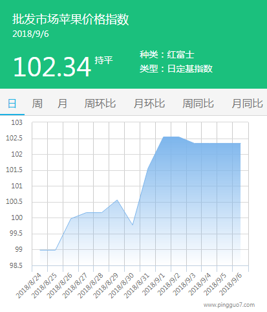Select the 日 (daily) tab
The image size is (267, 312).
tap(12, 104)
